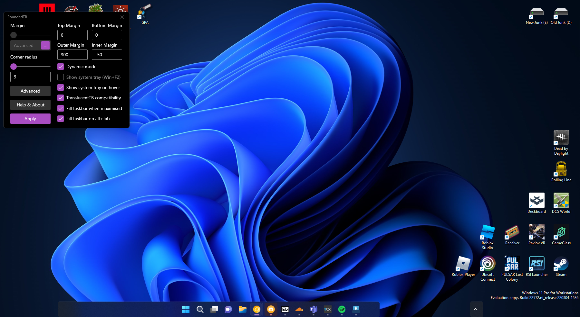Open the GPA desktop shortcut
The width and height of the screenshot is (580, 317).
pyautogui.click(x=144, y=11)
